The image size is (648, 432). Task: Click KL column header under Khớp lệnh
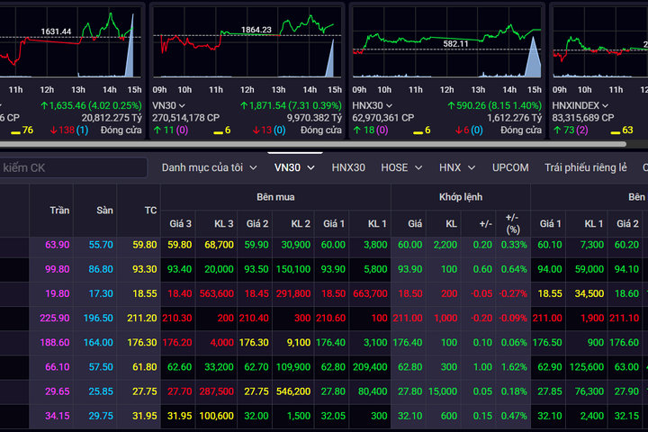(450, 222)
